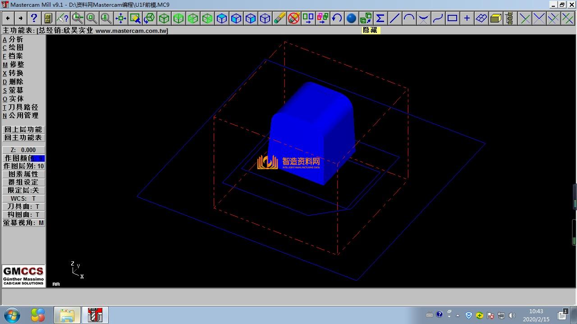Open the 构图面: T construction plane selector
This screenshot has height=324, width=577.
(x=23, y=215)
